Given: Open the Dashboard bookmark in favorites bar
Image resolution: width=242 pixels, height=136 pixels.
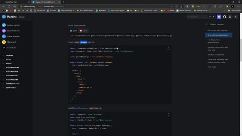Looking at the screenshot, I should (x=150, y=11).
